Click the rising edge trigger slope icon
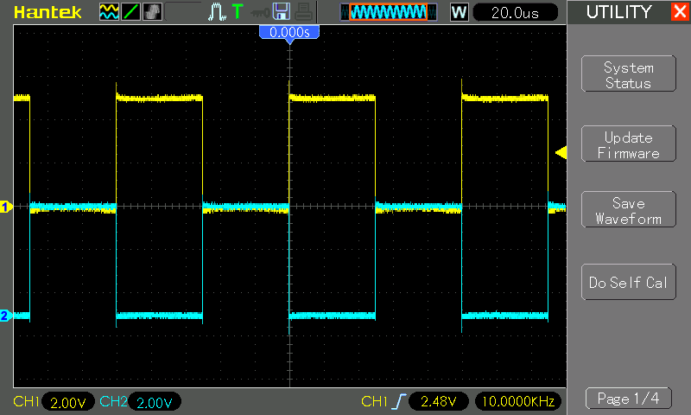 398,401
